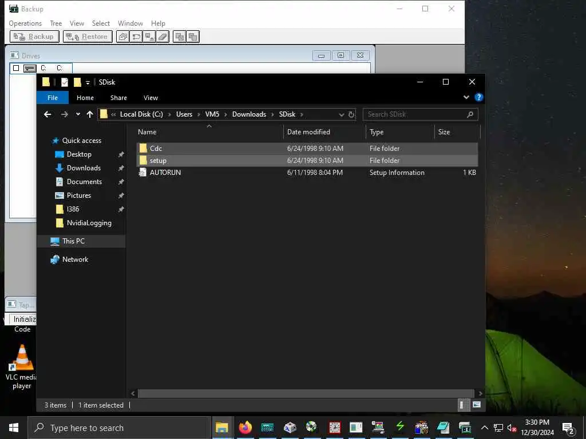Image resolution: width=586 pixels, height=439 pixels.
Task: Open the address bar history dropdown
Action: pyautogui.click(x=341, y=114)
